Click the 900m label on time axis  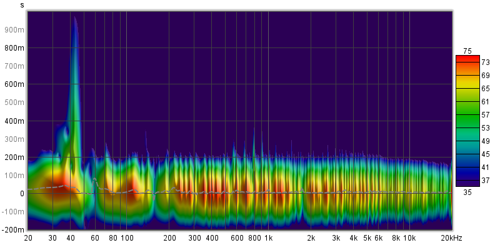[x=15, y=29]
